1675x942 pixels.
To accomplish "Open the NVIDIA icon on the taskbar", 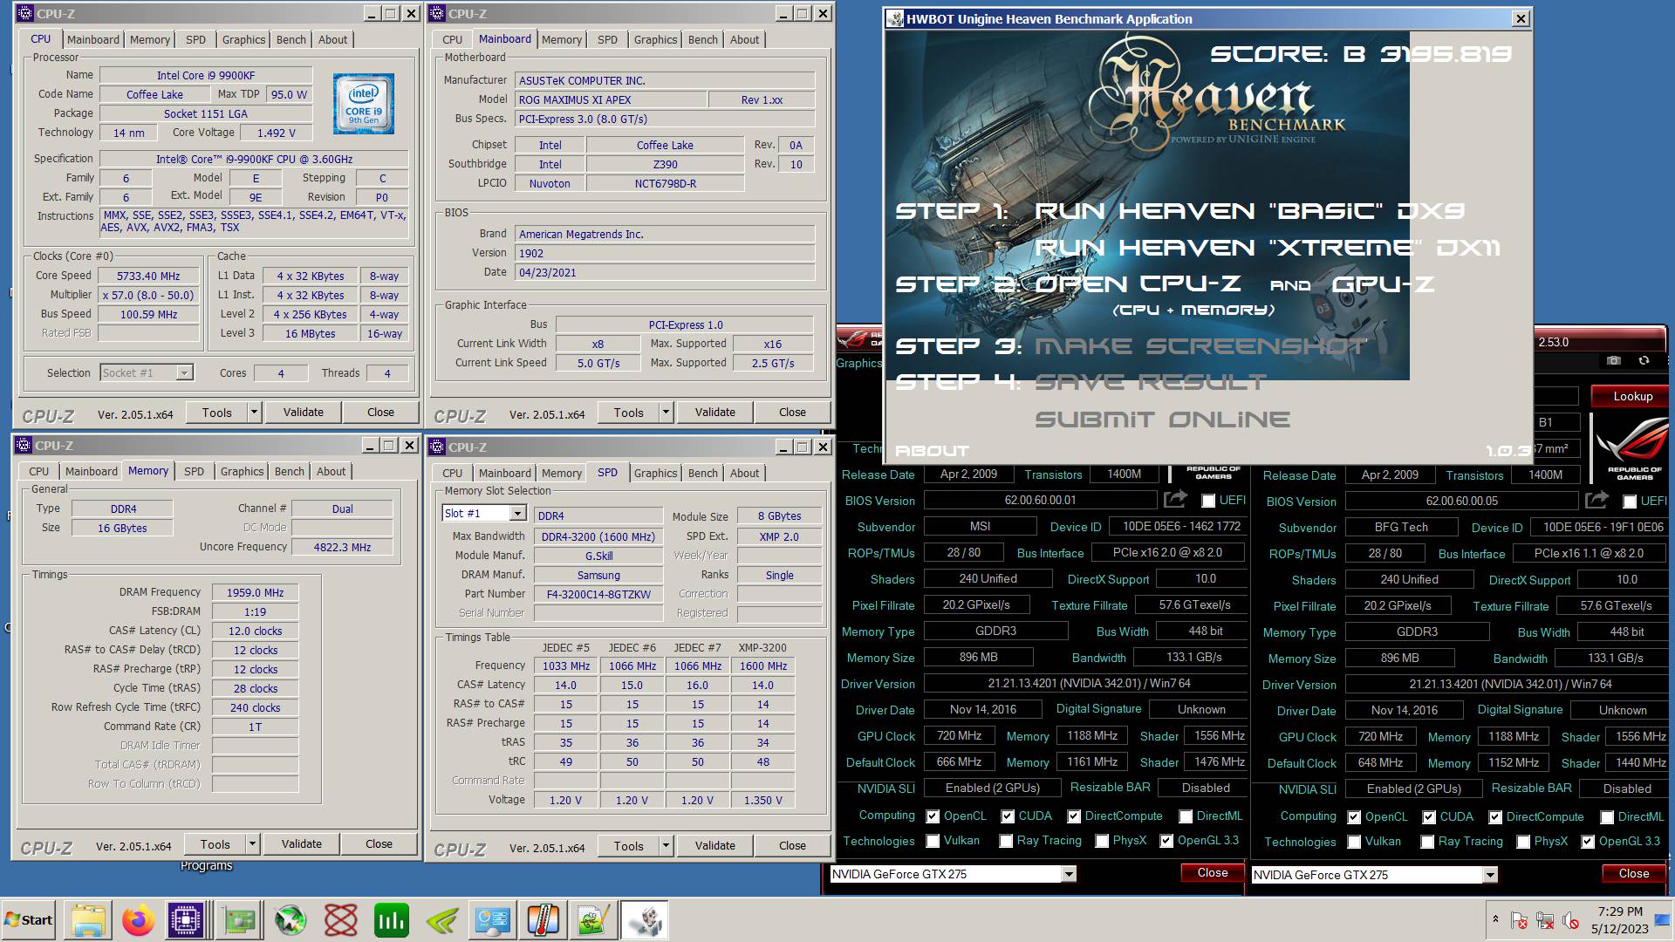I will (442, 920).
